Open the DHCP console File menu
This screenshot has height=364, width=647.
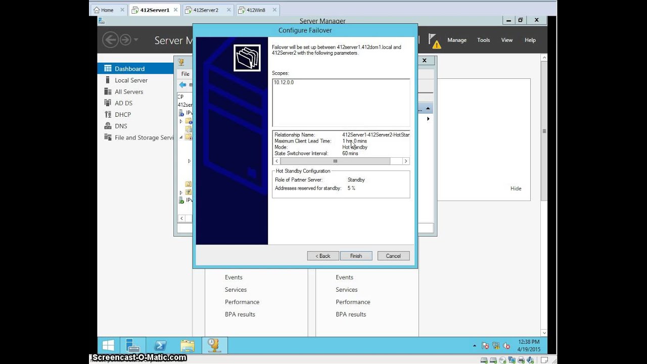click(186, 74)
